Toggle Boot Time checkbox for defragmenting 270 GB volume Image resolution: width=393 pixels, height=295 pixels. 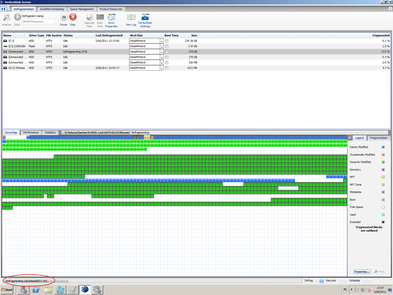[x=167, y=52]
